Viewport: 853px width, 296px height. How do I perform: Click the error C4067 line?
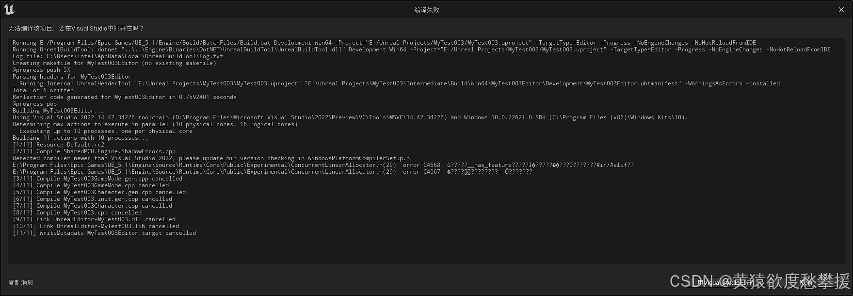point(273,172)
